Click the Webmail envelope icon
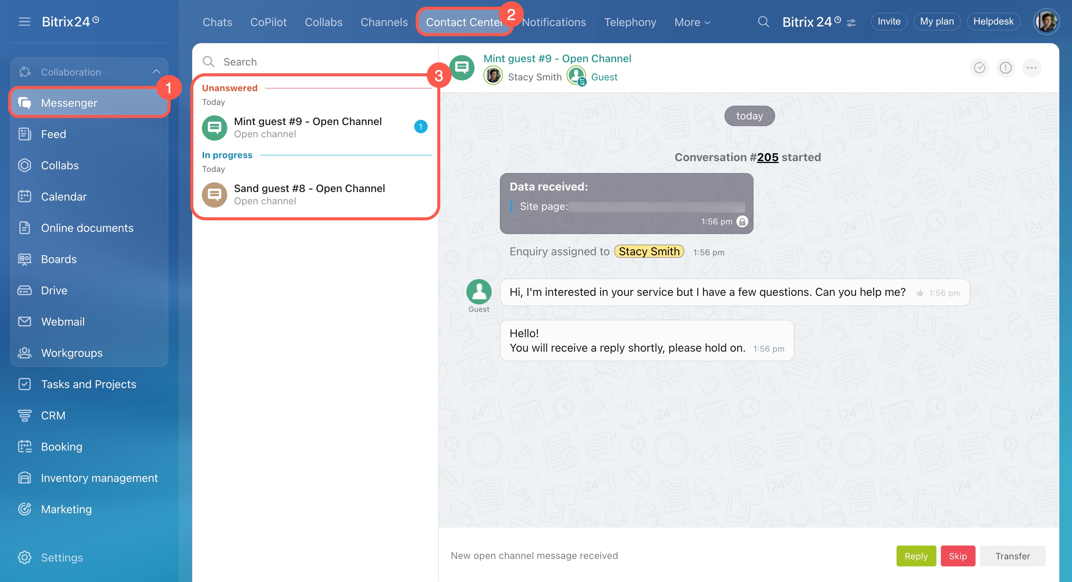 pyautogui.click(x=25, y=322)
